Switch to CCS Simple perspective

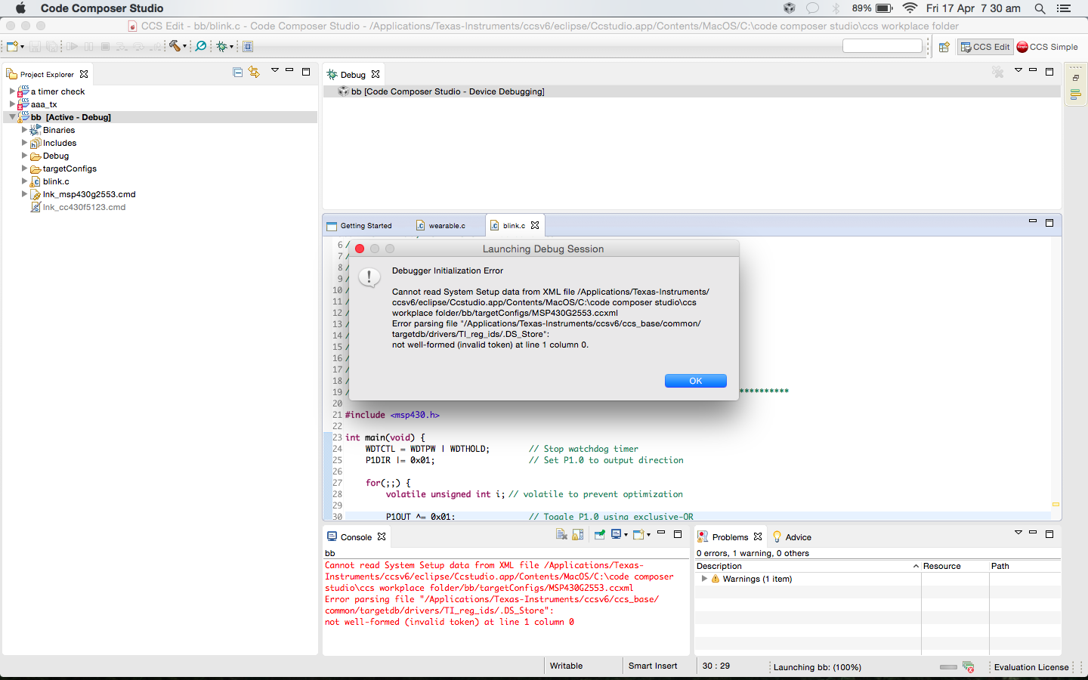click(x=1047, y=47)
